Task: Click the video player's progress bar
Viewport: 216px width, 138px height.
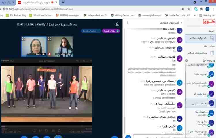Action: [46, 126]
